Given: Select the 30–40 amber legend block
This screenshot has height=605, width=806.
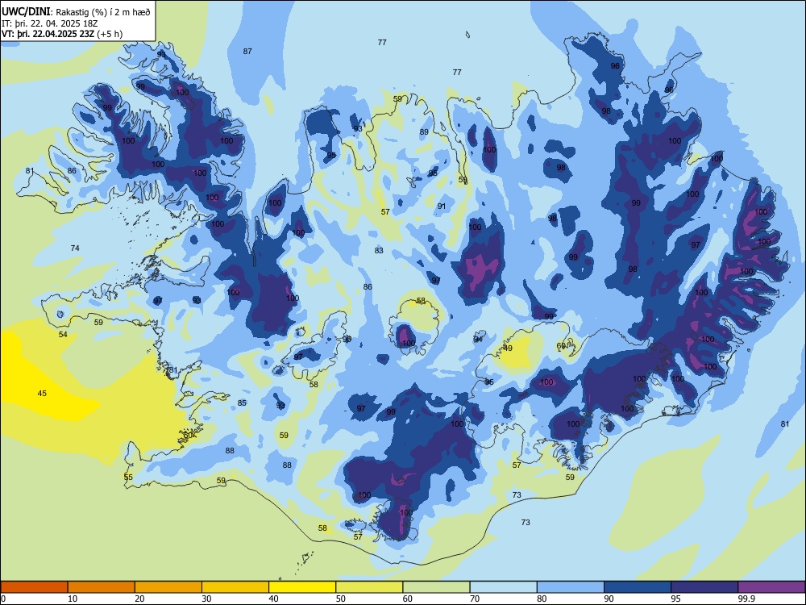Looking at the screenshot, I should tap(235, 587).
